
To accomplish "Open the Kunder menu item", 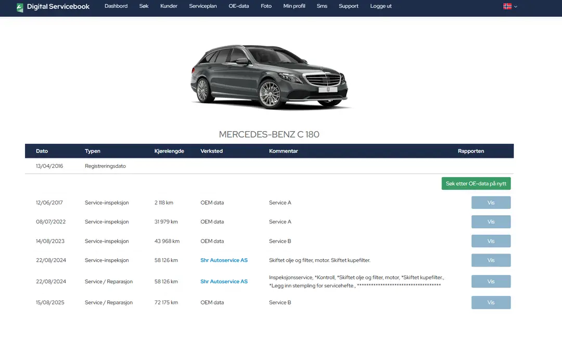I will point(169,6).
